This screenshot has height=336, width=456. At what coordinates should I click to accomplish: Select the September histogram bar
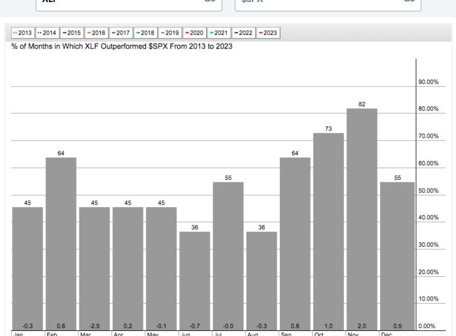[x=295, y=244]
